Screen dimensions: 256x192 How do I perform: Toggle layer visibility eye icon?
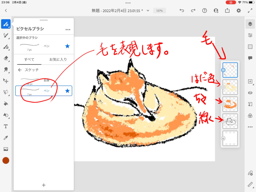[250, 93]
